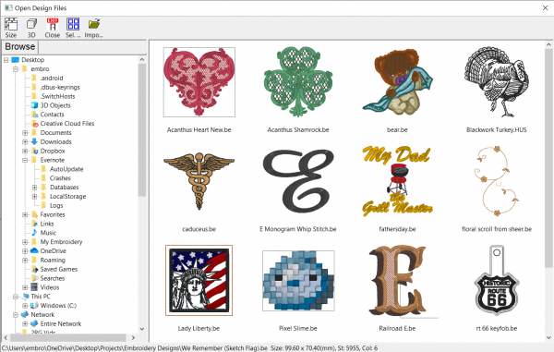Select the Entire Network item
The image size is (554, 352).
coord(61,323)
